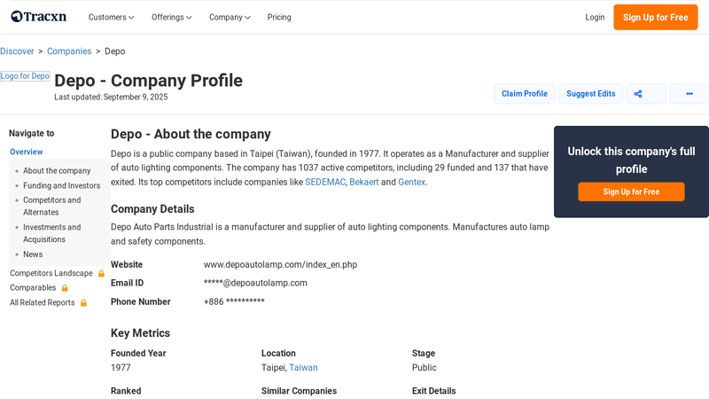This screenshot has height=399, width=709.
Task: Jump to Funding and Investors section
Action: coord(61,186)
